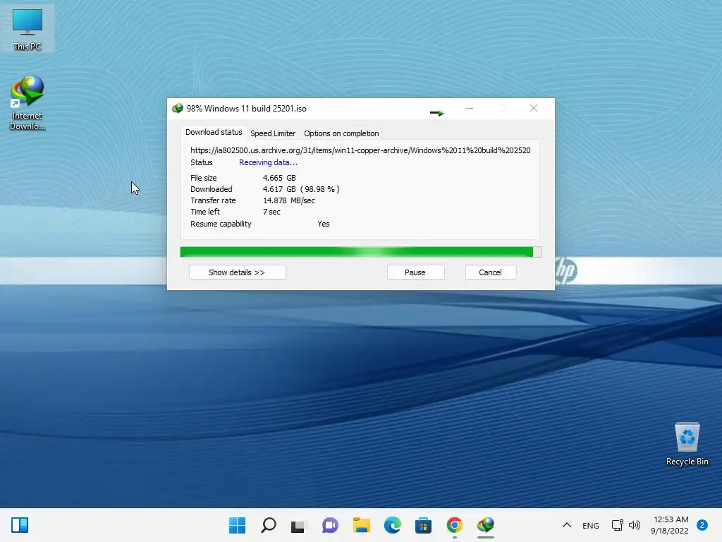Screen dimensions: 722x542
Task: Switch to Google Chrome on the taskbar
Action: 455,525
